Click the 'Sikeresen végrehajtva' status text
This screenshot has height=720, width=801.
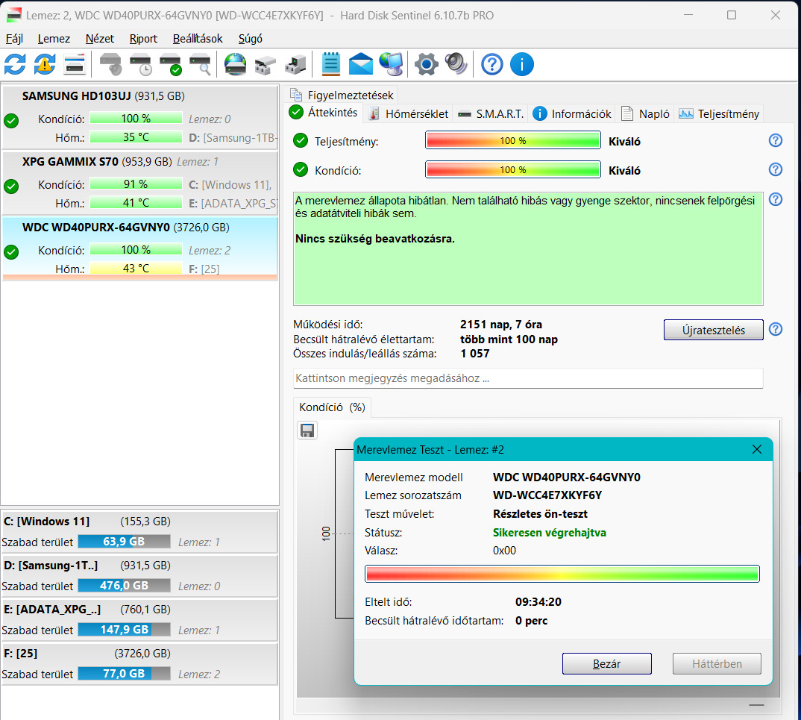[550, 533]
